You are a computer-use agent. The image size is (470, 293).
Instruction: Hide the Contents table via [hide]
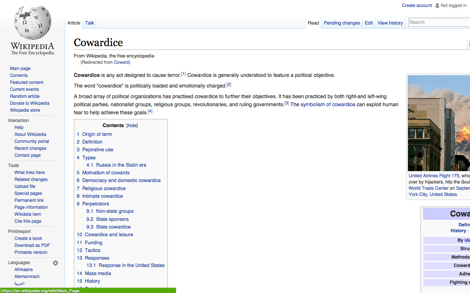[132, 125]
